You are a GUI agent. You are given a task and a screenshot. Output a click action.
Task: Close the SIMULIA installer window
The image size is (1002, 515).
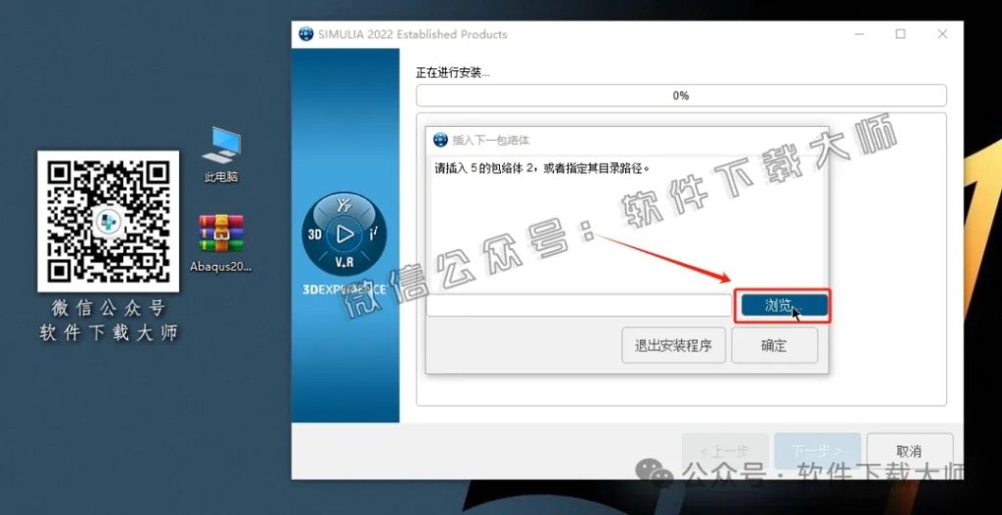[942, 34]
